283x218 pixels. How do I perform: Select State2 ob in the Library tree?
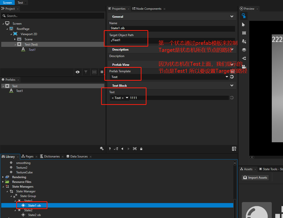[34, 215]
